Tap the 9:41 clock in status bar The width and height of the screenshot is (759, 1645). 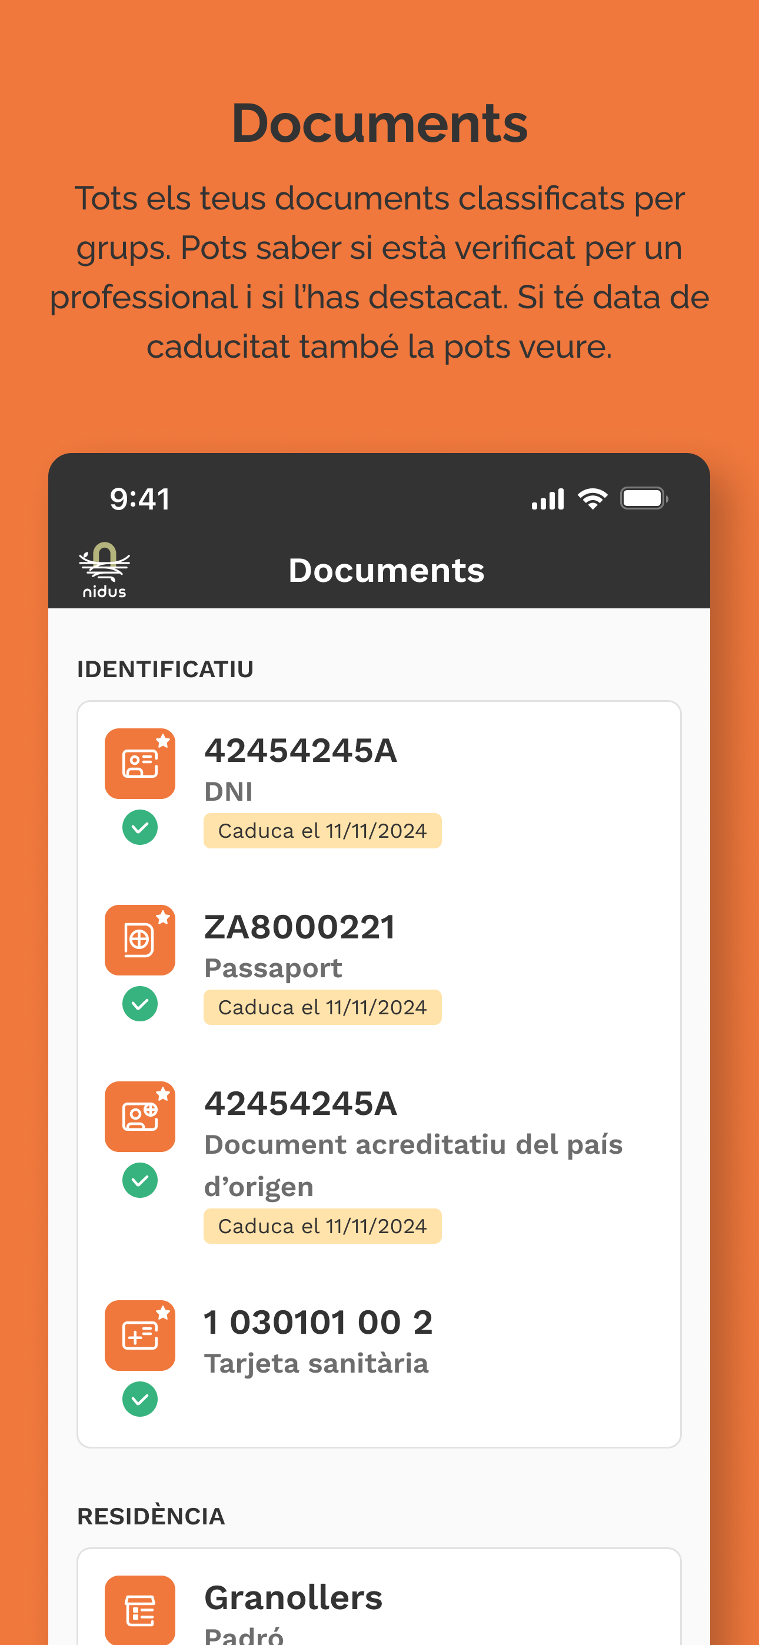(x=140, y=499)
